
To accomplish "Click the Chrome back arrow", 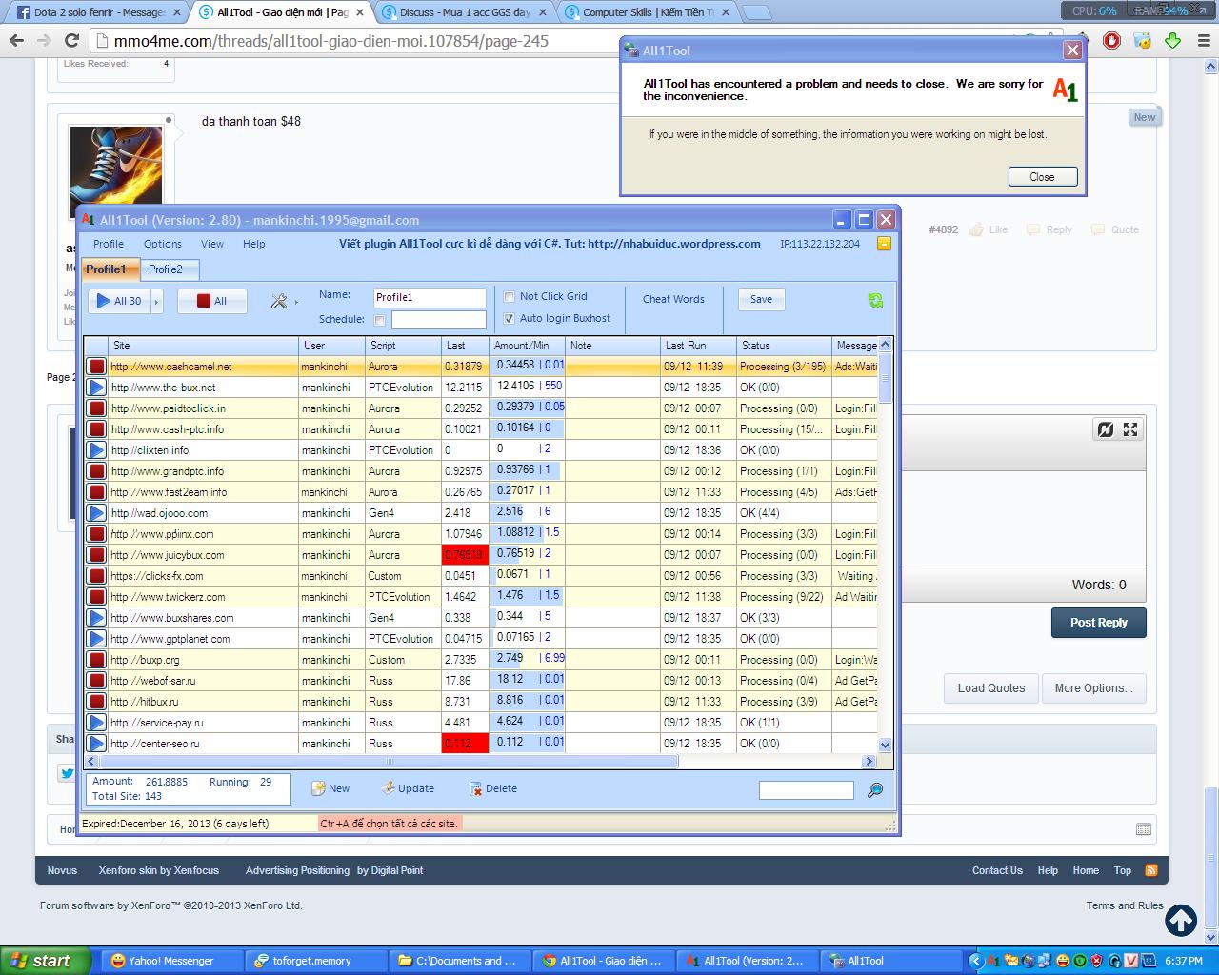I will point(16,41).
